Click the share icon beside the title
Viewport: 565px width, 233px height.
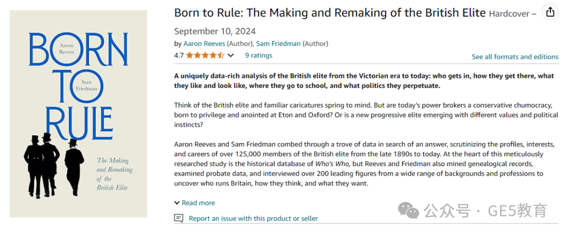click(550, 13)
